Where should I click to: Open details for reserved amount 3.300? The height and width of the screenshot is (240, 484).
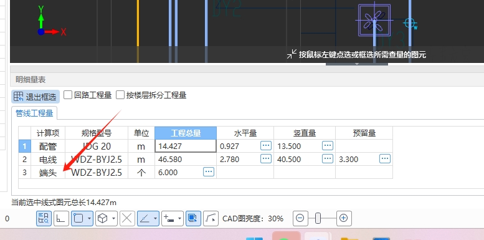click(x=385, y=159)
